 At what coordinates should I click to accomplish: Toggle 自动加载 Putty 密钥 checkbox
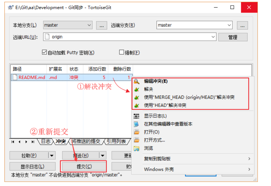pyautogui.click(x=44, y=52)
